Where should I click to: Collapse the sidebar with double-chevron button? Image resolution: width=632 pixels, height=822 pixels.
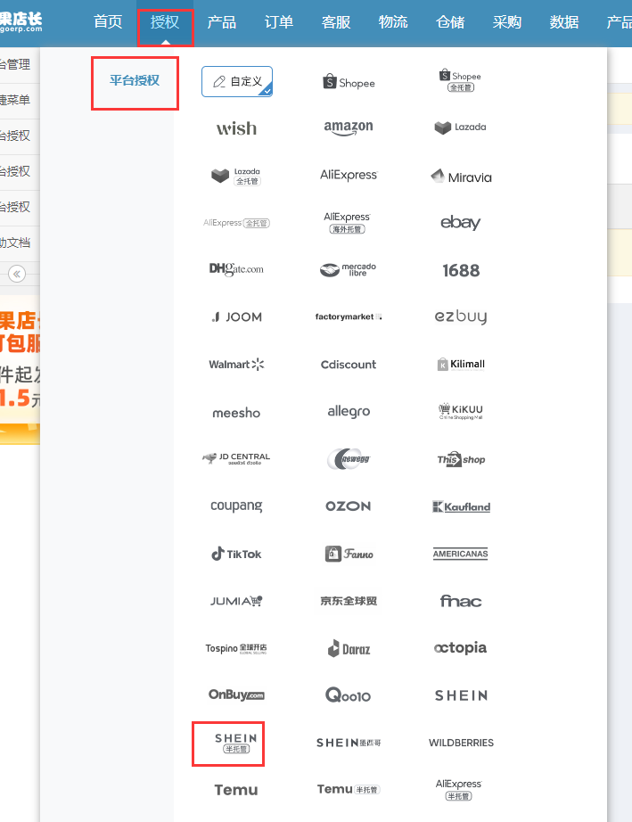[17, 274]
